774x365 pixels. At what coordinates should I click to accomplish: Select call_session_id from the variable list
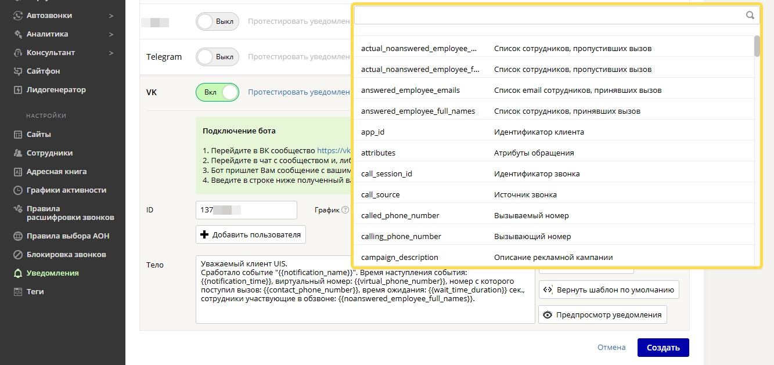tap(554, 174)
